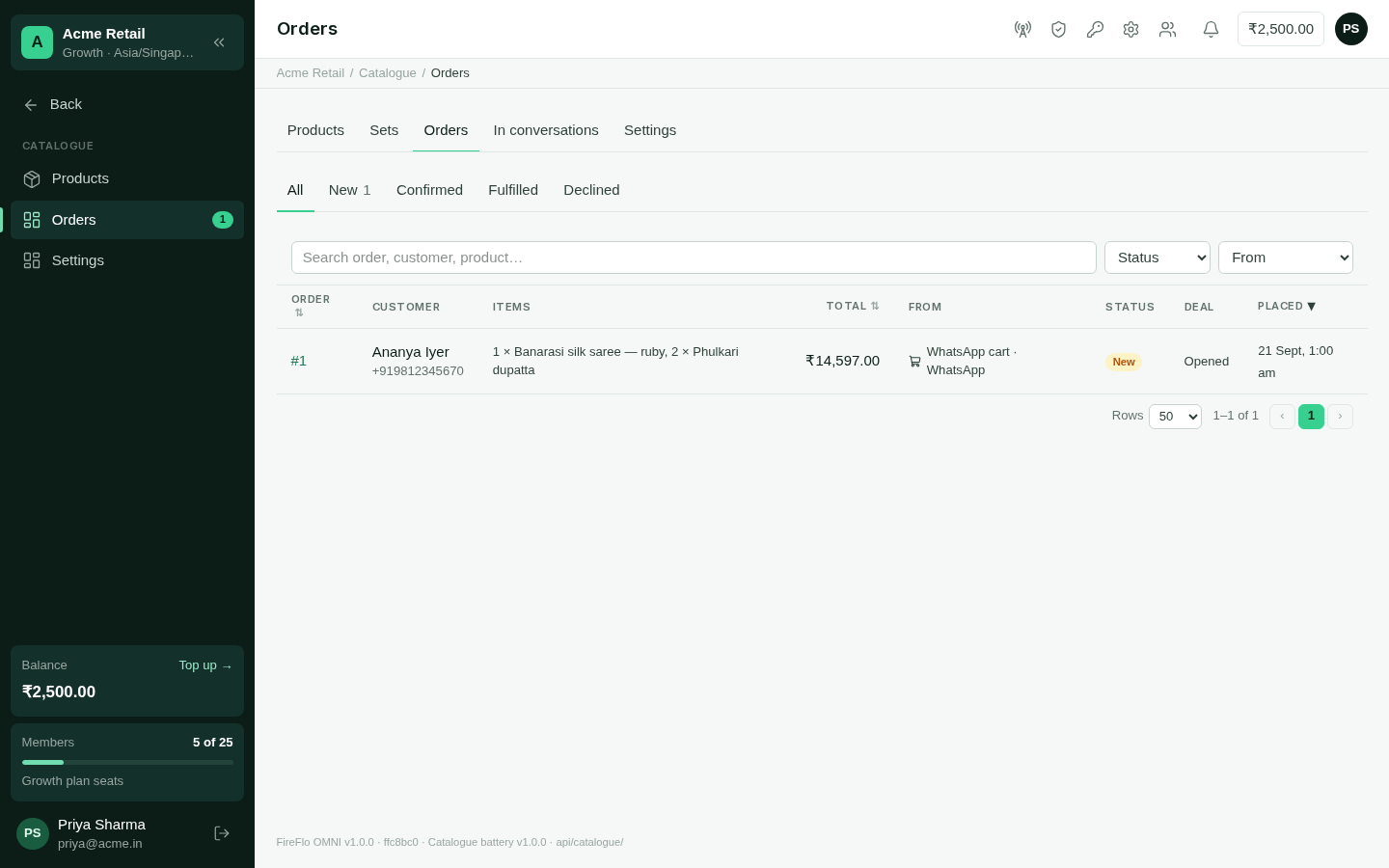Open the key icon in the header
1389x868 pixels.
pyautogui.click(x=1095, y=29)
